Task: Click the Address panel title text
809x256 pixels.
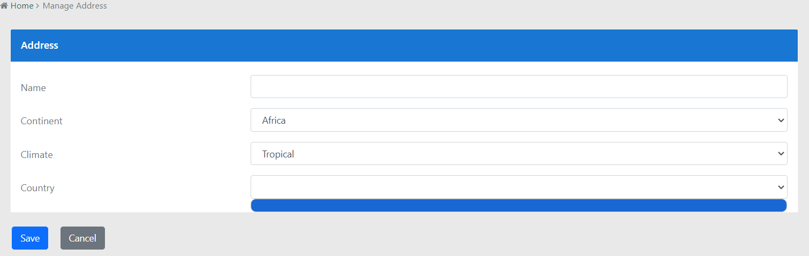Action: [40, 46]
